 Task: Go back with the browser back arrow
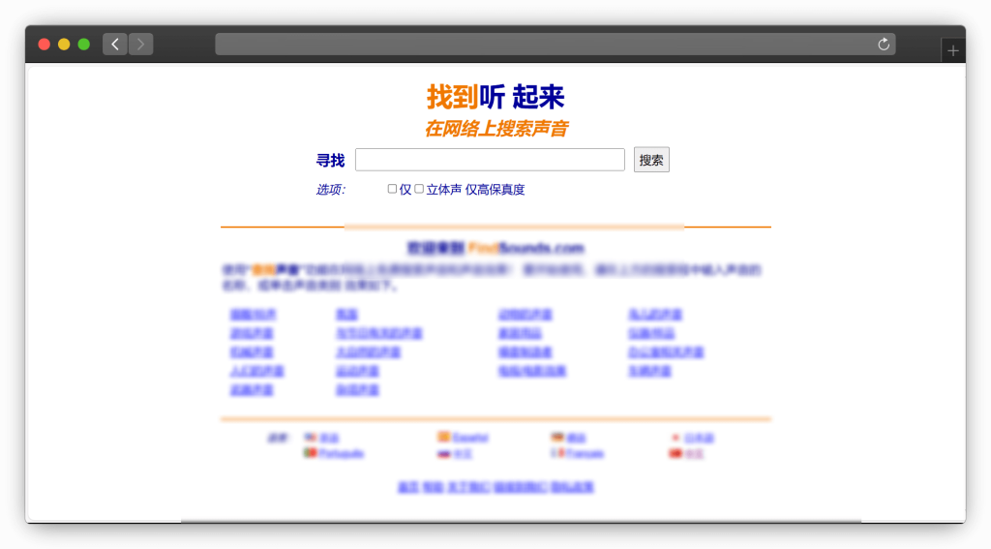115,45
